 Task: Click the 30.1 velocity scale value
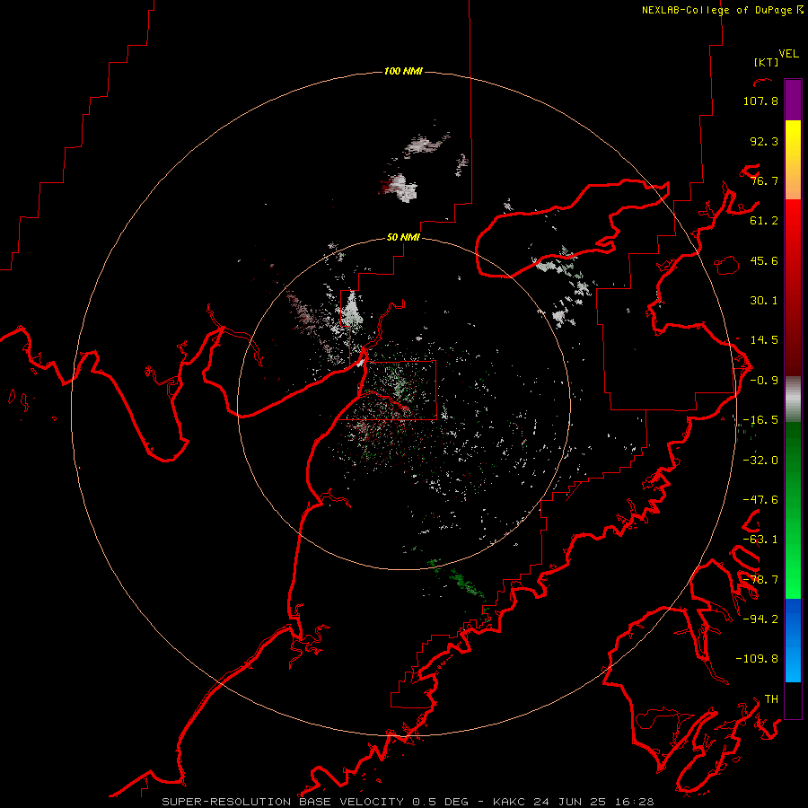click(x=764, y=301)
